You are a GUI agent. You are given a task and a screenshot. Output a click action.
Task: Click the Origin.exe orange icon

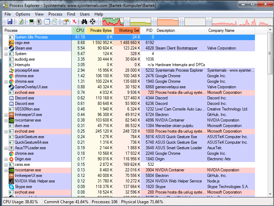tap(11, 159)
